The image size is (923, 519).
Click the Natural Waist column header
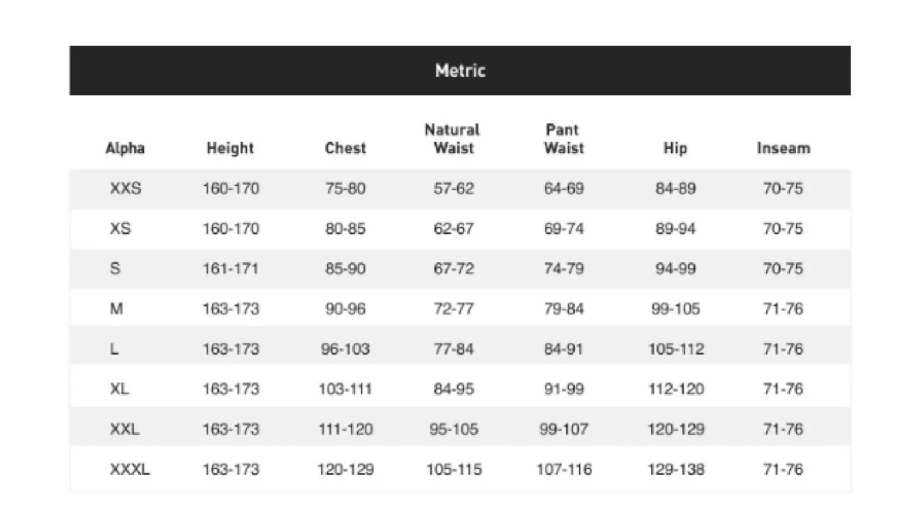(453, 139)
